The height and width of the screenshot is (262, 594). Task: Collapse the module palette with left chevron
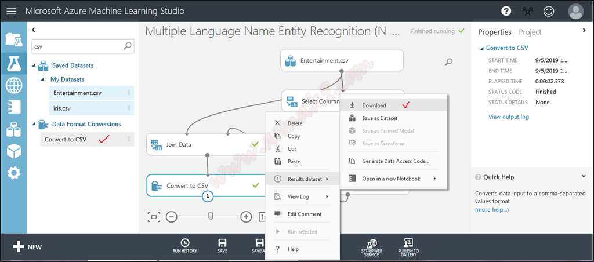[x=34, y=30]
